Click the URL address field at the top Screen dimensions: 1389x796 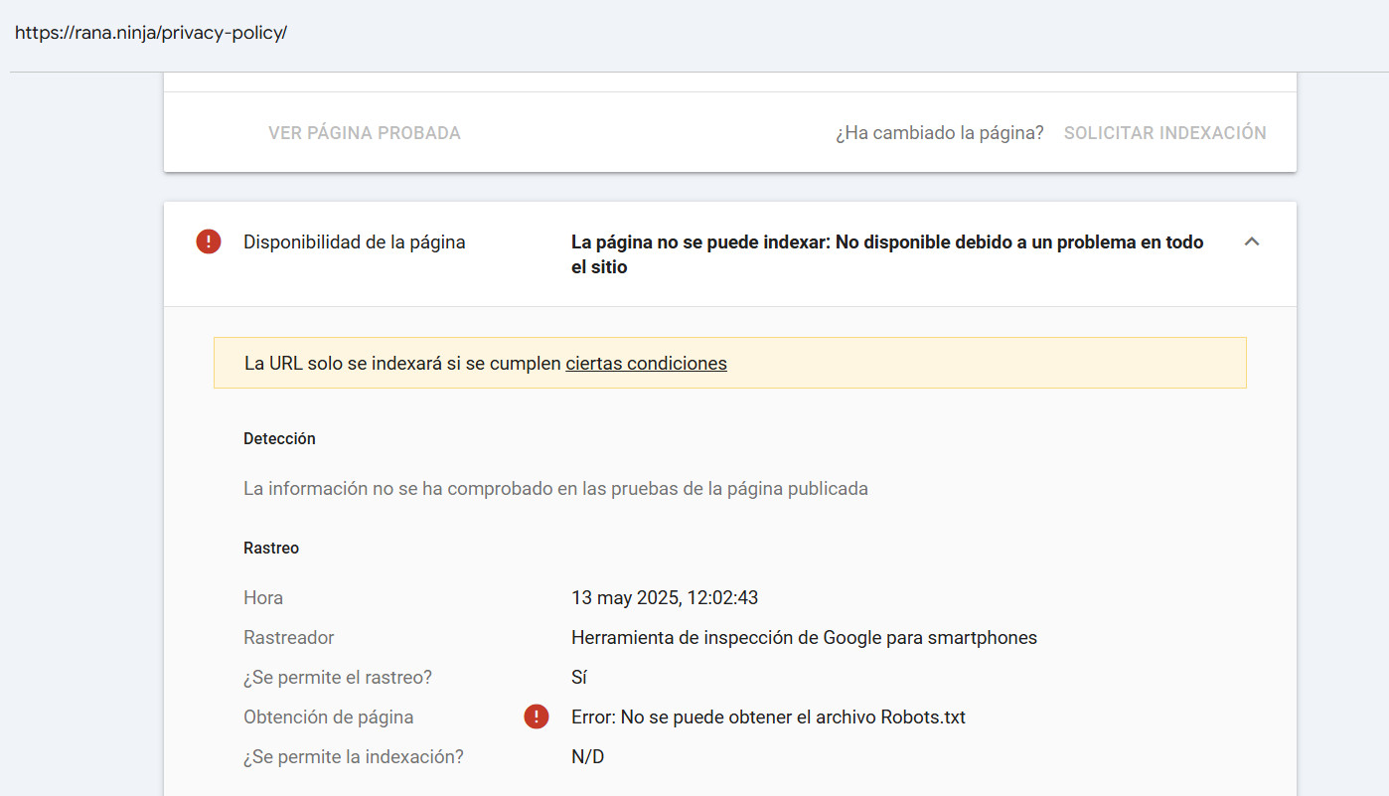152,33
